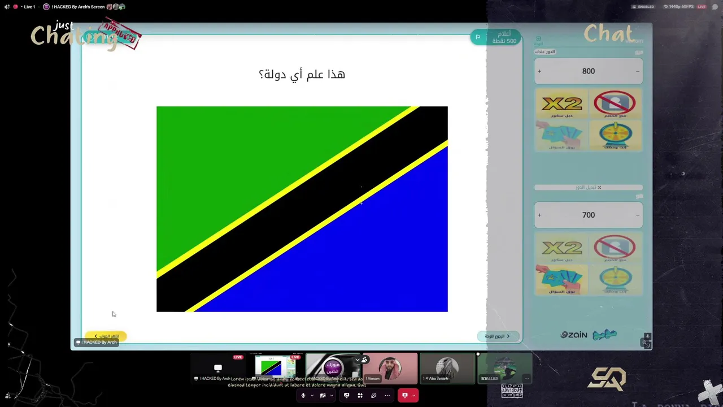
Task: Click the chat bubble icon at top right
Action: [715, 7]
